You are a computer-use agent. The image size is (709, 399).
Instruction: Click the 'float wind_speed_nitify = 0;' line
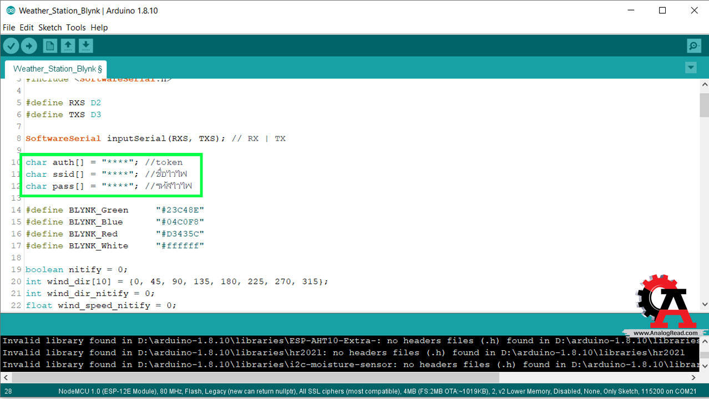click(x=101, y=305)
